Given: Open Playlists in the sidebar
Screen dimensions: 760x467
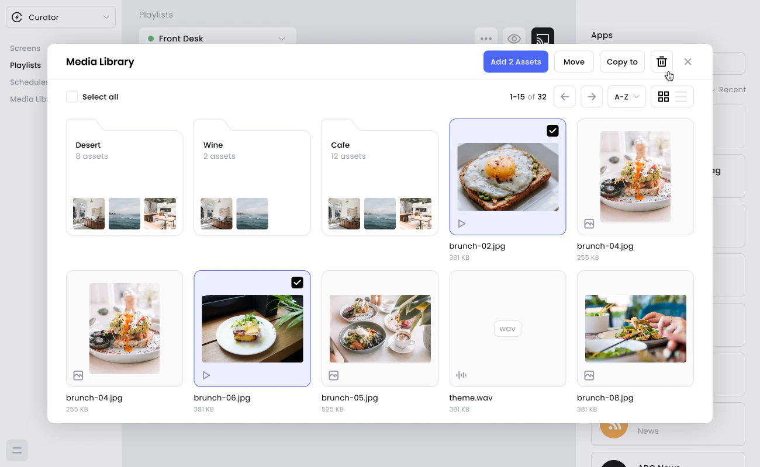Looking at the screenshot, I should [x=26, y=65].
